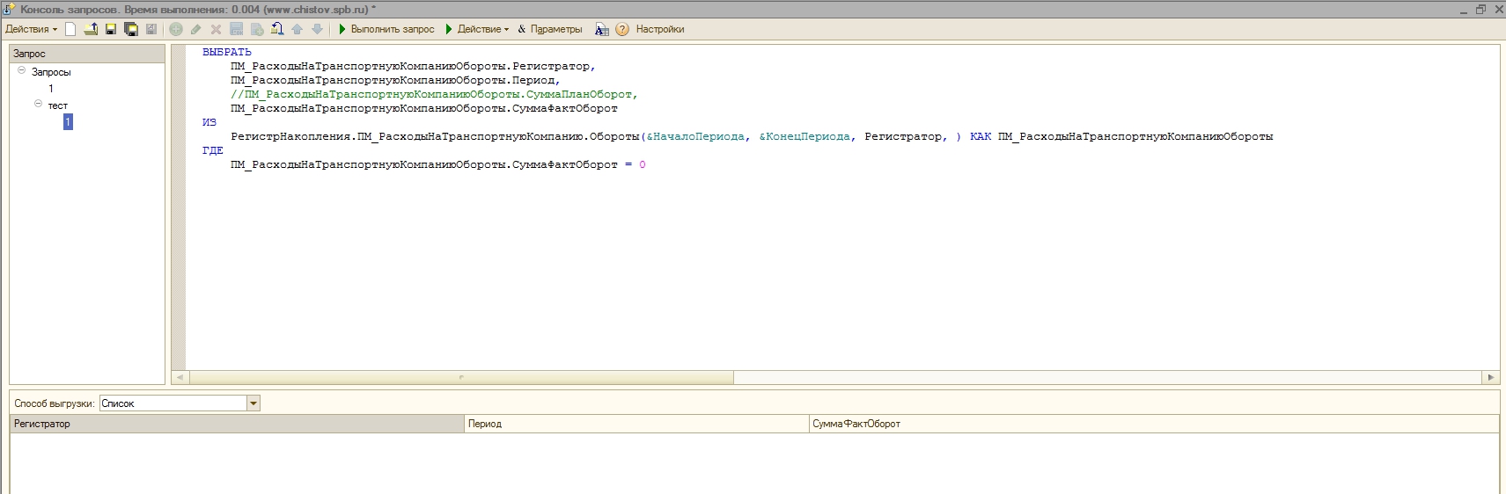This screenshot has height=494, width=1506.
Task: Open Настройки settings
Action: point(659,29)
